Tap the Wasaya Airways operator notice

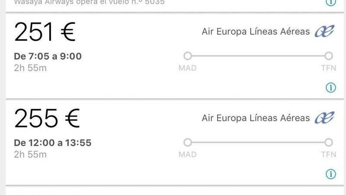point(86,3)
